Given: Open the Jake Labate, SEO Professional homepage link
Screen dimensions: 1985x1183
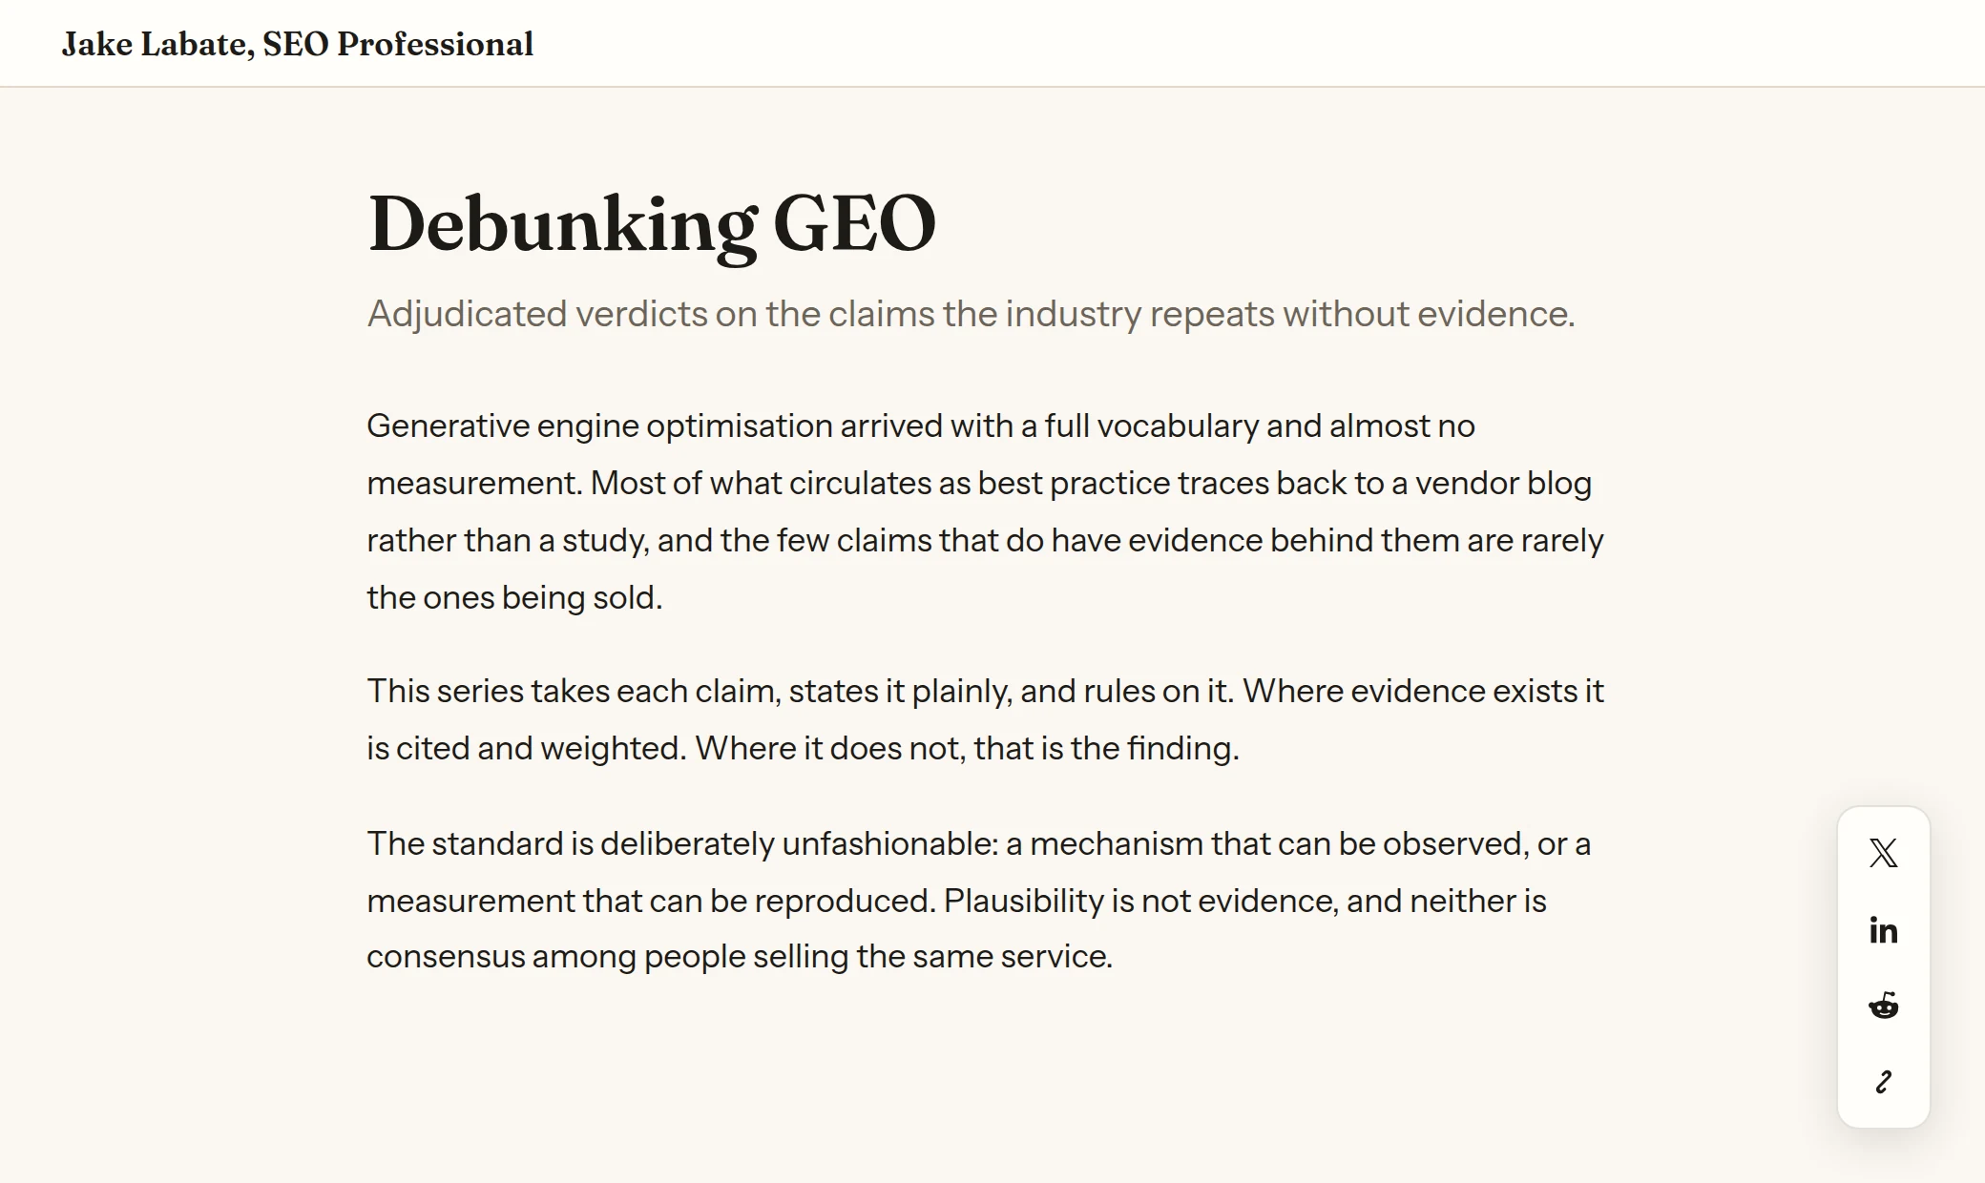Looking at the screenshot, I should [298, 44].
